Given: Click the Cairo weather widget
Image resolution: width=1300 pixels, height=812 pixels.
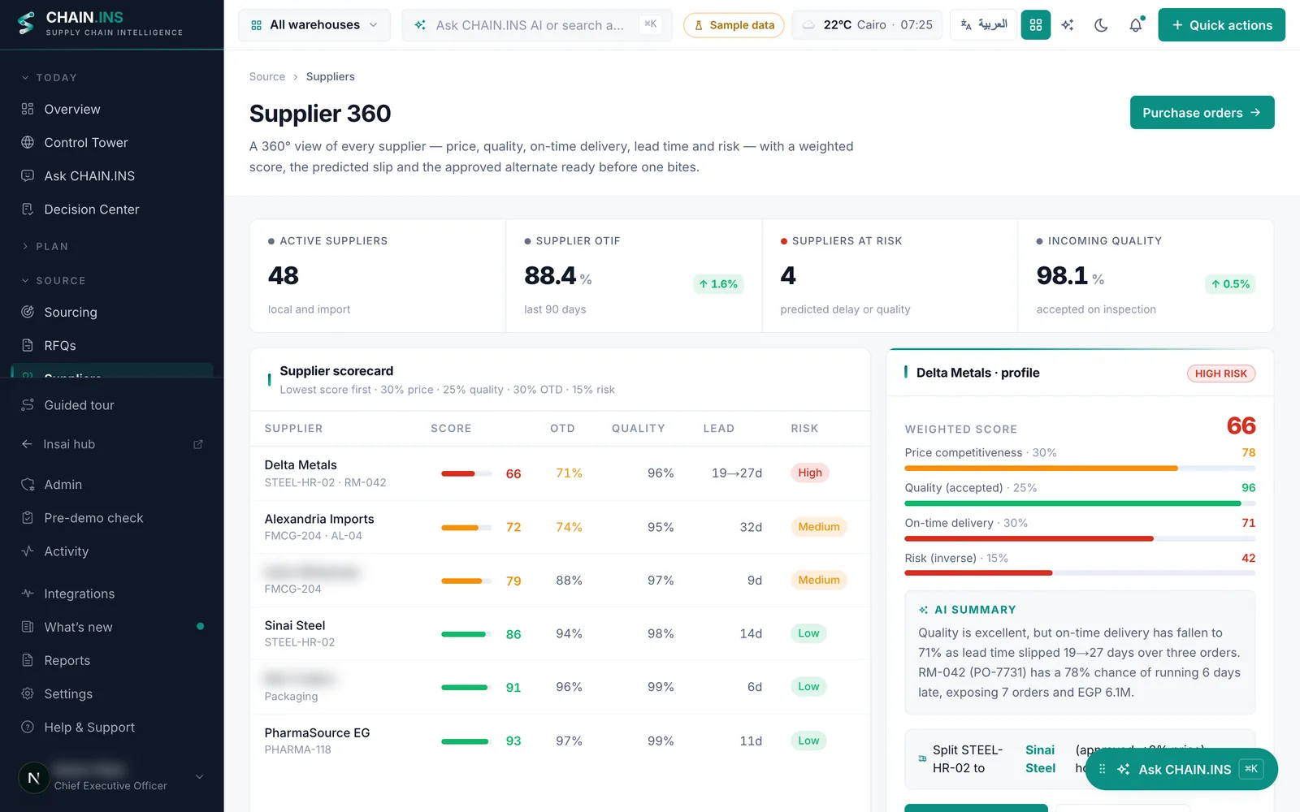Looking at the screenshot, I should click(x=868, y=25).
